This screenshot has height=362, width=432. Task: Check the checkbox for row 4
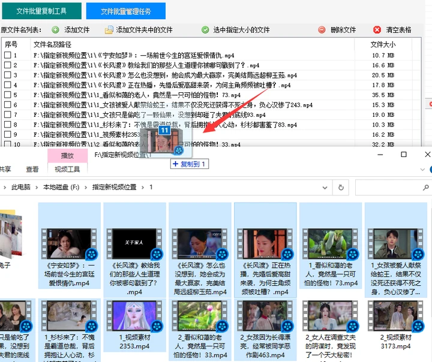pos(8,85)
